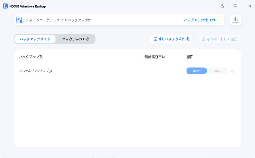Open the user account icon
The image size is (255, 158).
[222, 6]
